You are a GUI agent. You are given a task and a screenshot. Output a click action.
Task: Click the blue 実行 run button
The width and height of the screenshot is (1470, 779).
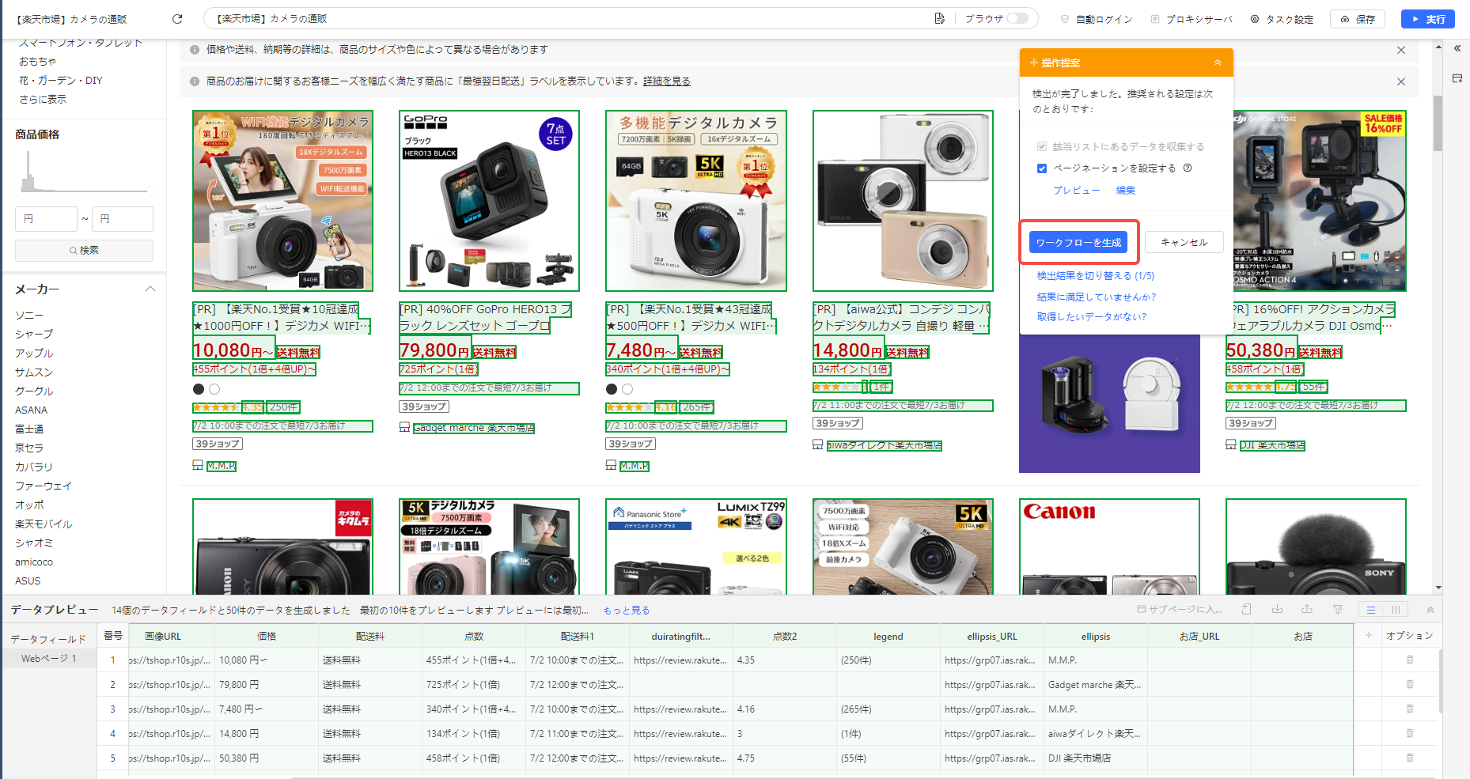(x=1427, y=19)
